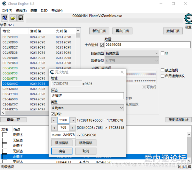Cancel with the 取消 button
This screenshot has width=192, height=170.
point(86,151)
